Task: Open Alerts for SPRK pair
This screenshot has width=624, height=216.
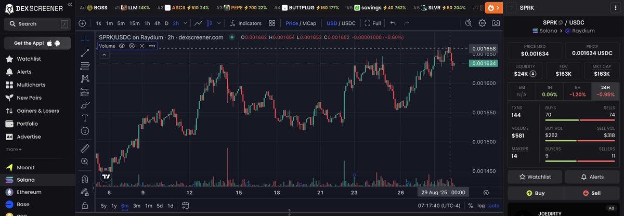Action: pyautogui.click(x=592, y=177)
